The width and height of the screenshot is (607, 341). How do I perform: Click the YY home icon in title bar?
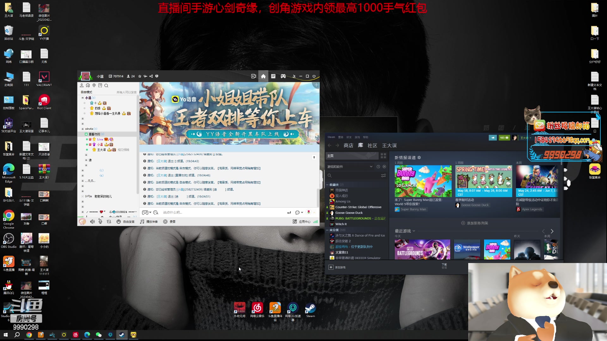pyautogui.click(x=263, y=76)
